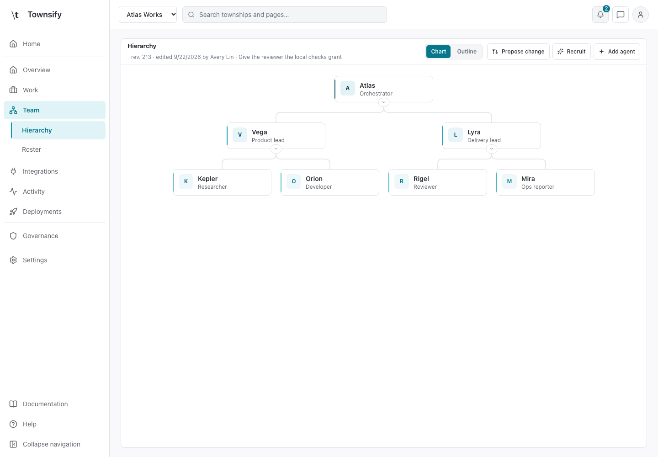Open the notifications bell
Screen dimensions: 658x457
[x=600, y=15]
